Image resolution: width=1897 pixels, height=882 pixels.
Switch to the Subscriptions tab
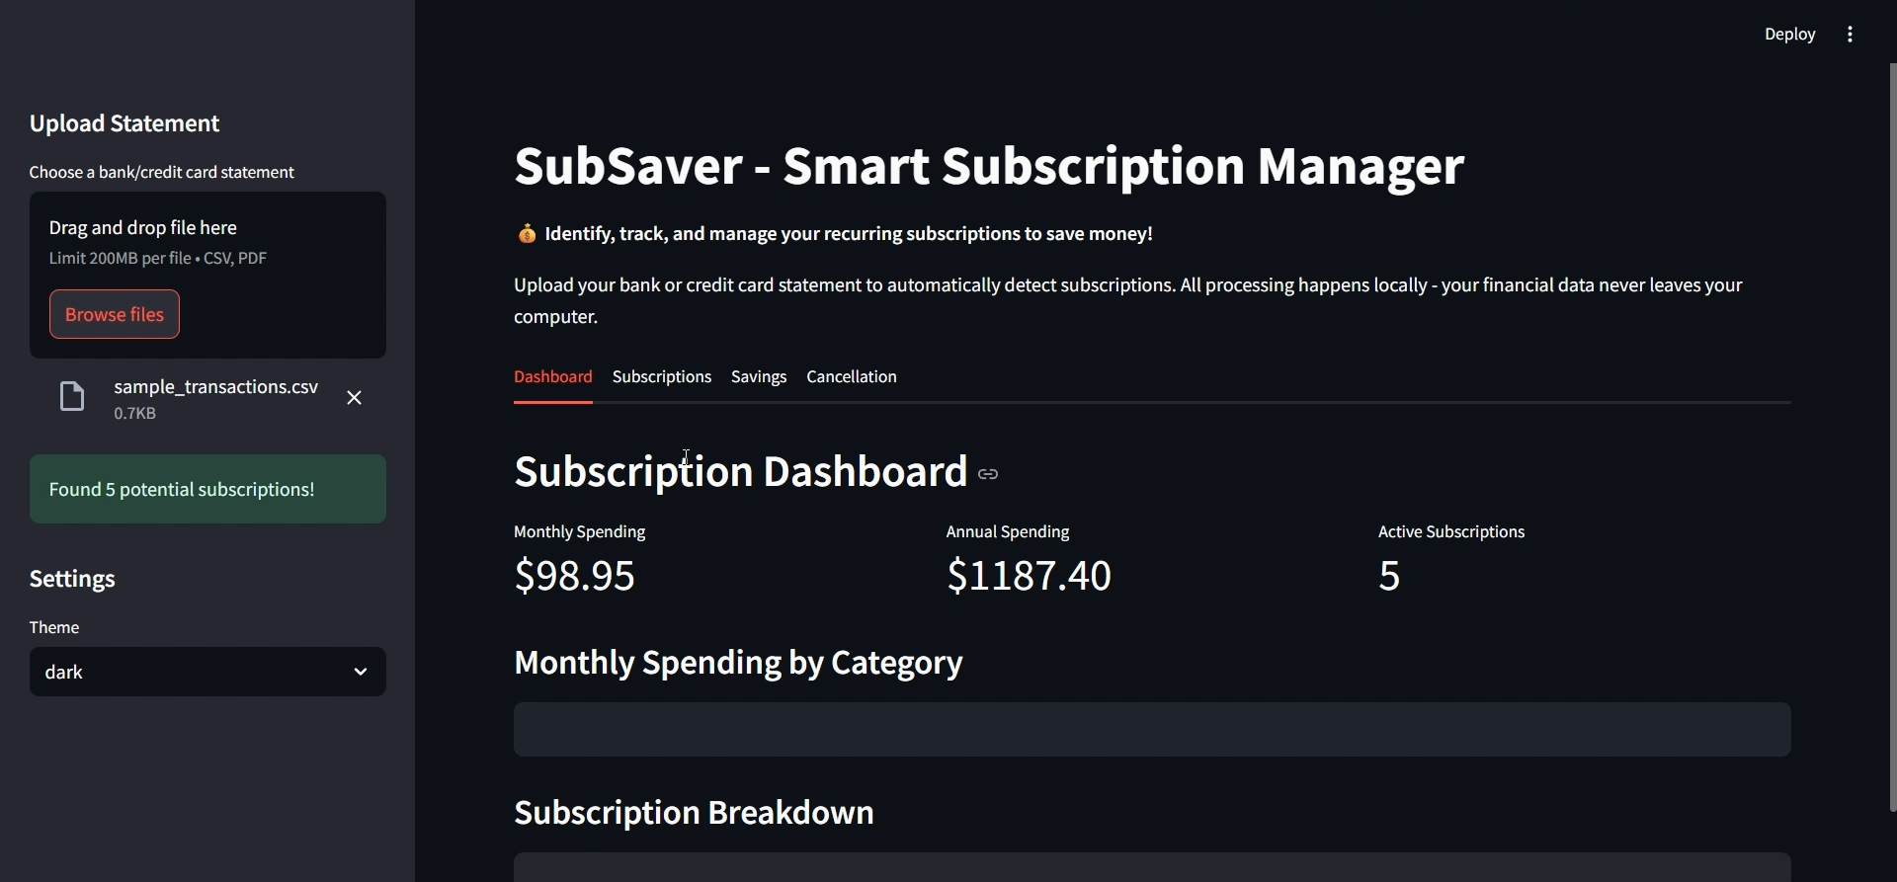[x=661, y=376]
